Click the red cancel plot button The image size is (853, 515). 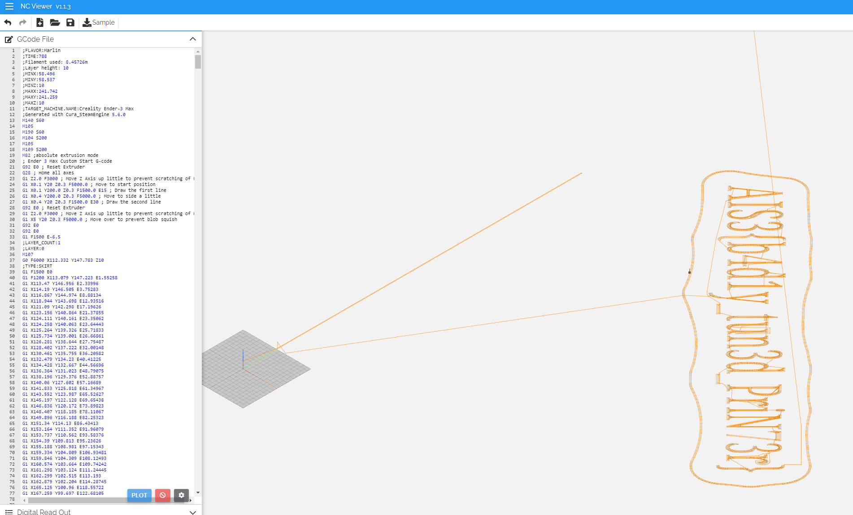pos(163,495)
